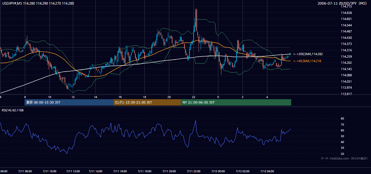Click price axis value 114.430

tap(346, 38)
